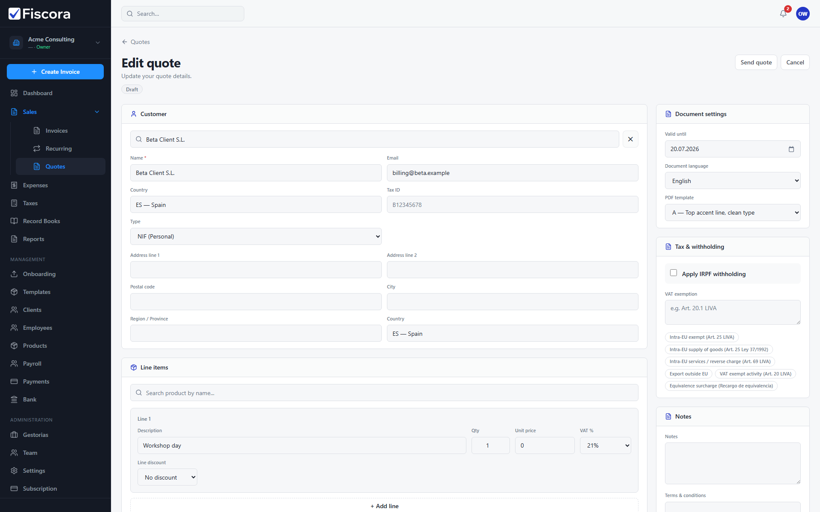Select Equivalence surcharge chip
The height and width of the screenshot is (512, 820).
[x=721, y=386]
